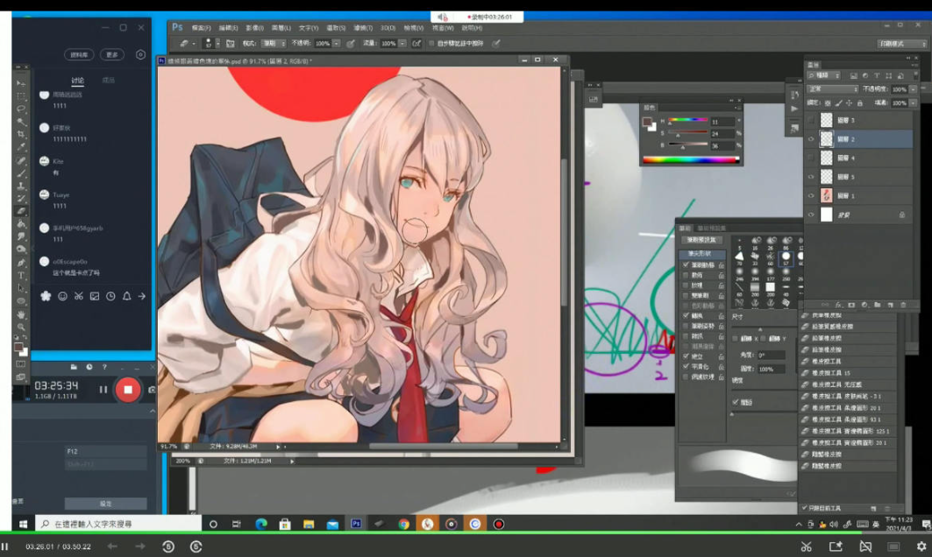Select the 57 brush tip thumbnail
The height and width of the screenshot is (557, 932).
pyautogui.click(x=786, y=257)
